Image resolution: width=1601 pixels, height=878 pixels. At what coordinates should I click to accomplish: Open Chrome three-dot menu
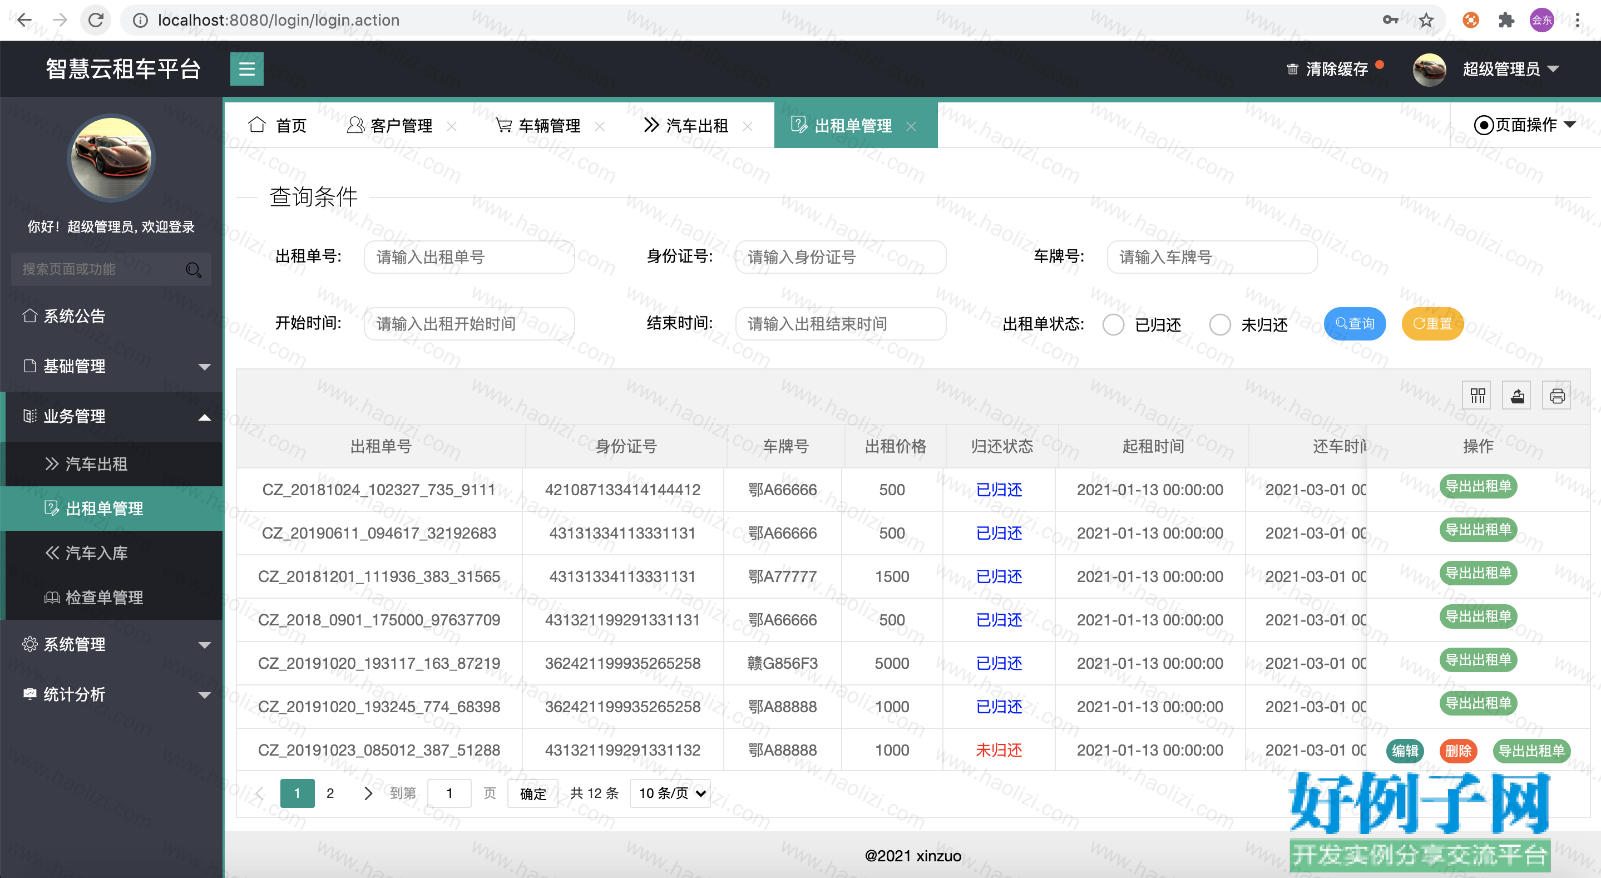(1578, 20)
